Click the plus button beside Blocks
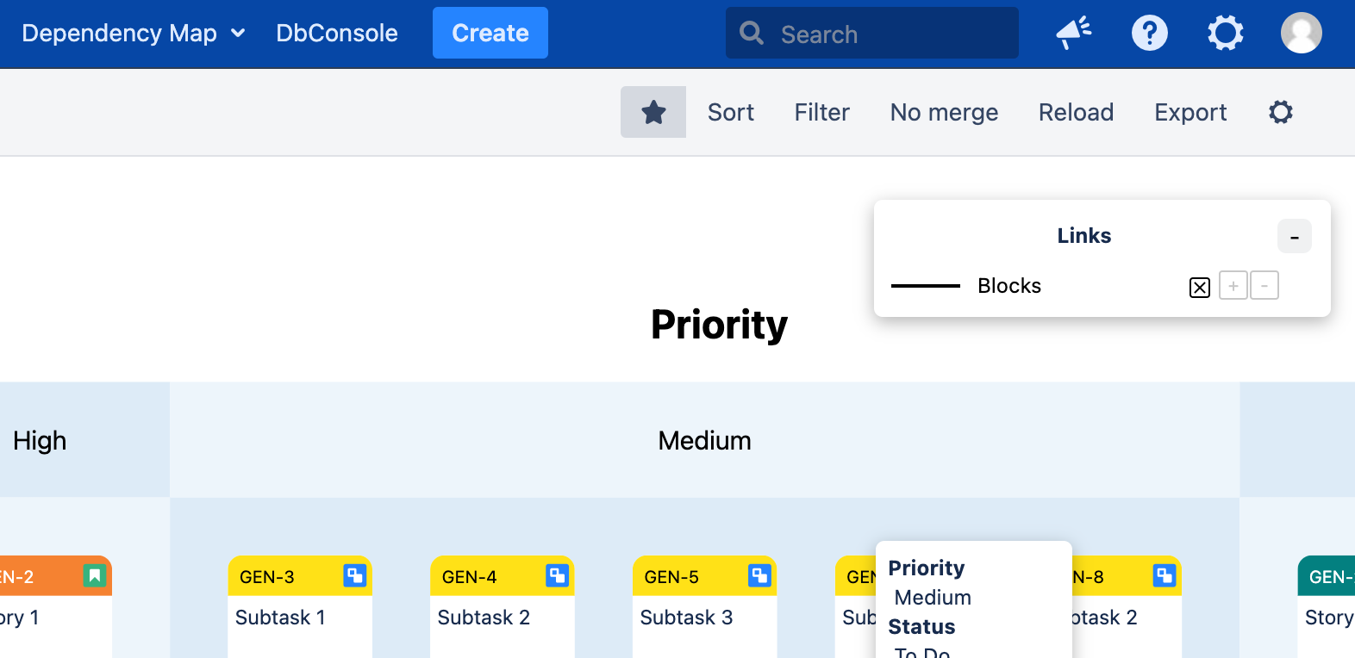1355x658 pixels. tap(1233, 285)
